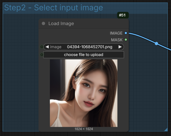
Task: Click input socket beside upload button
Action: (x=42, y=55)
